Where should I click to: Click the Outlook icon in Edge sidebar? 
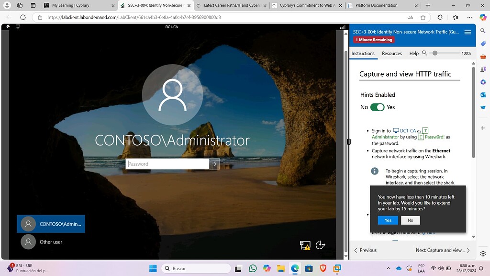click(x=483, y=94)
